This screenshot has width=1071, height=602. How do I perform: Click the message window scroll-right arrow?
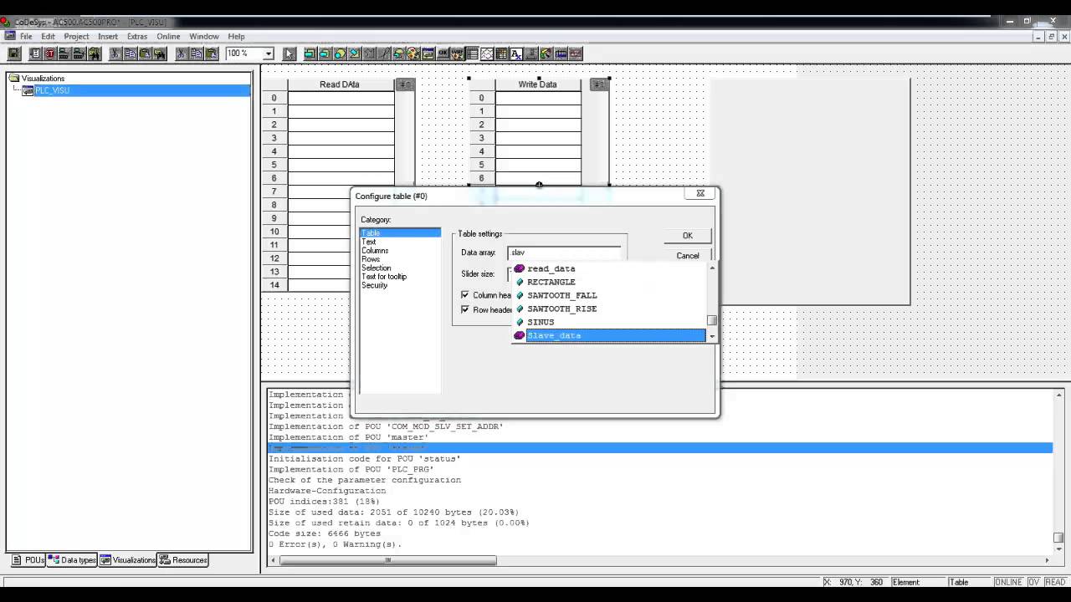pos(1047,560)
